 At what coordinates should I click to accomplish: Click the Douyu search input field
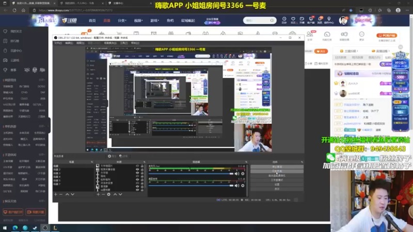pos(257,20)
